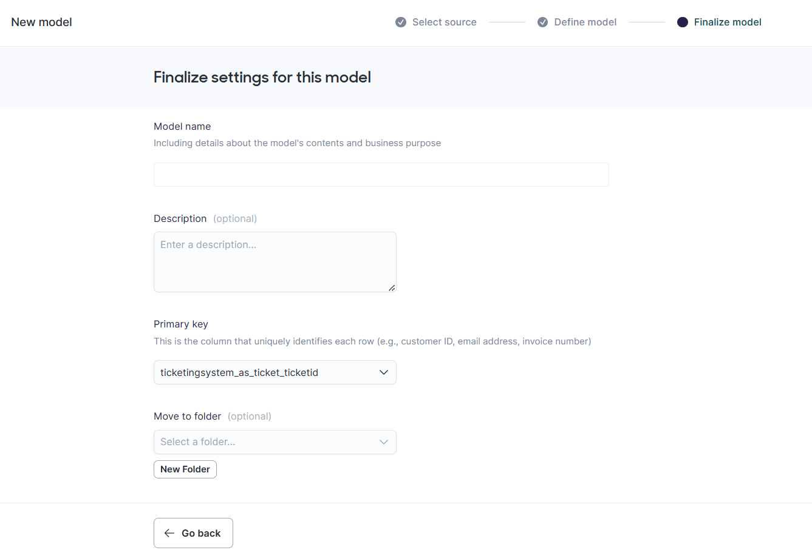Image resolution: width=812 pixels, height=550 pixels.
Task: Go to the Select source step
Action: pos(444,22)
